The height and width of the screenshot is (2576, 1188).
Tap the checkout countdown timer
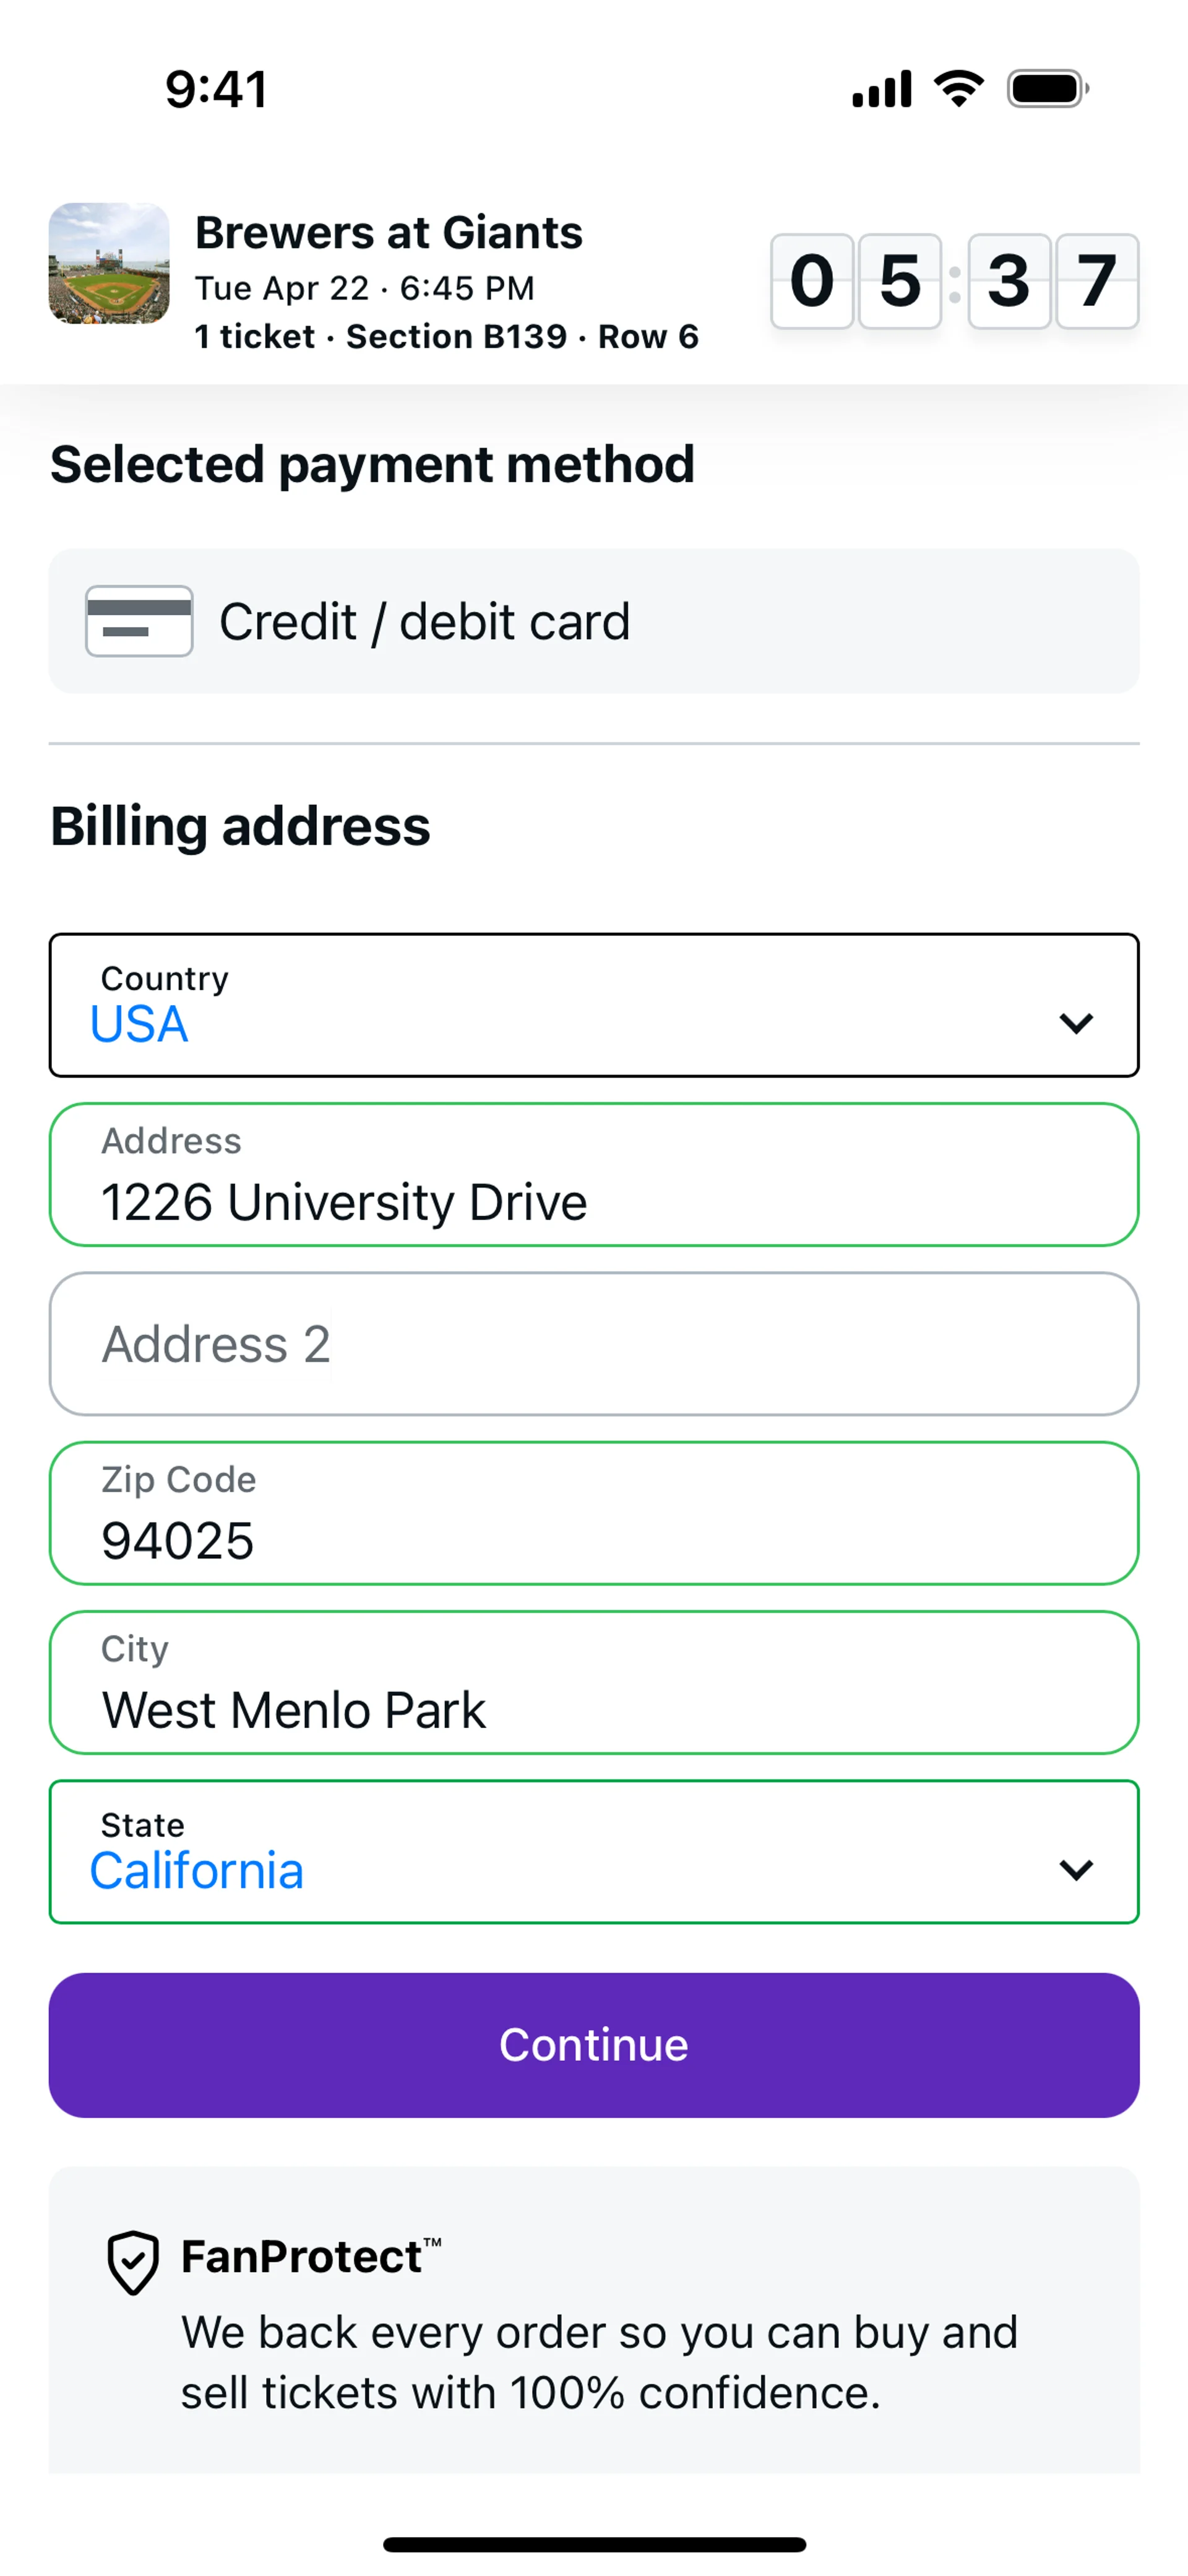954,281
